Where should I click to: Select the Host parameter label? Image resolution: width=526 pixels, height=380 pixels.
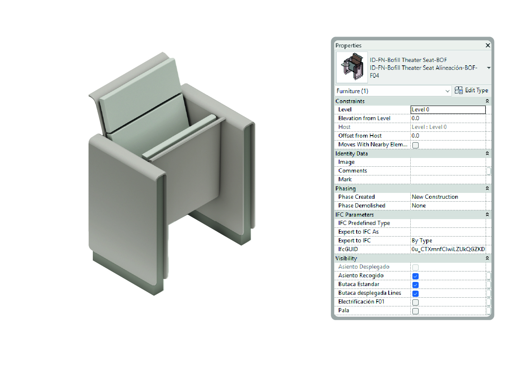[344, 127]
